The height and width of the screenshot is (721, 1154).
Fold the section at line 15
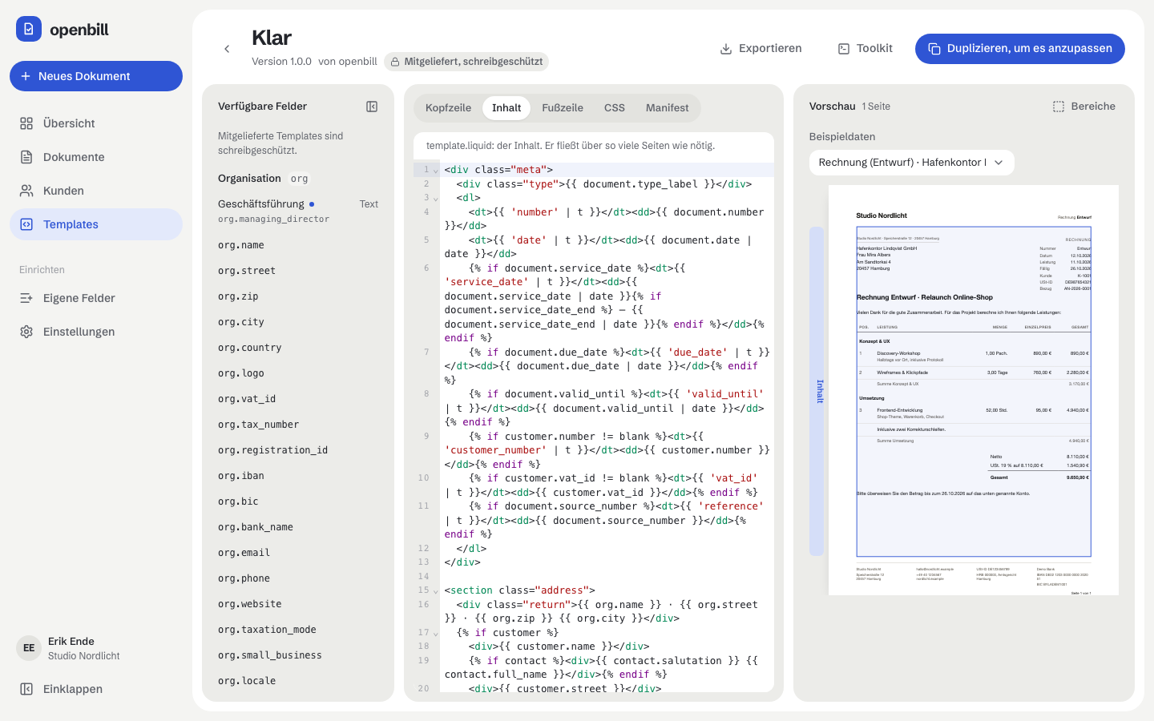pyautogui.click(x=436, y=591)
